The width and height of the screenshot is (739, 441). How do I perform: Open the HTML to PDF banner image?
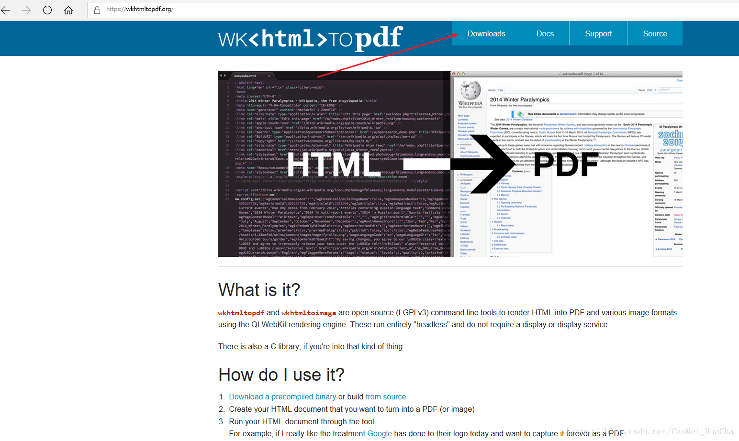click(450, 164)
